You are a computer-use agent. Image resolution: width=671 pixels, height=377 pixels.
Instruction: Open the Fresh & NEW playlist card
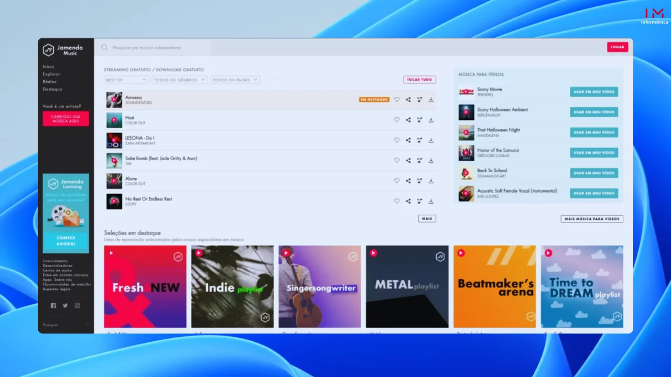pos(145,287)
